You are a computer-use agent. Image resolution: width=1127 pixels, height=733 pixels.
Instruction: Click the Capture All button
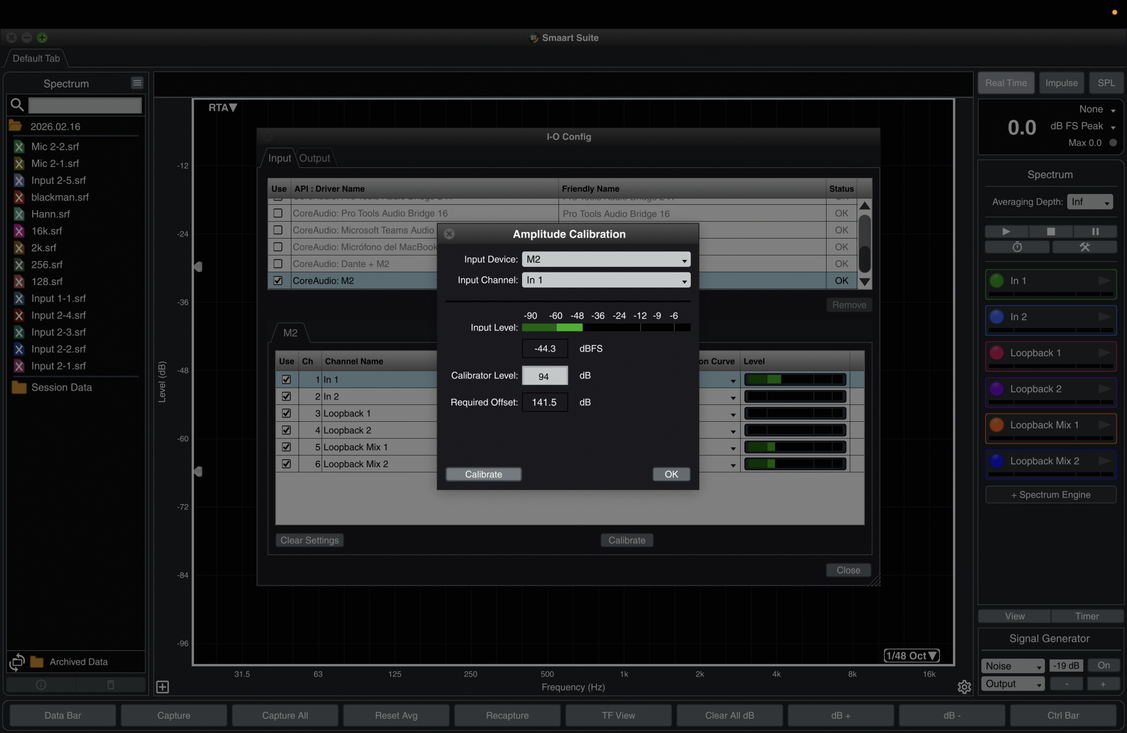(285, 715)
